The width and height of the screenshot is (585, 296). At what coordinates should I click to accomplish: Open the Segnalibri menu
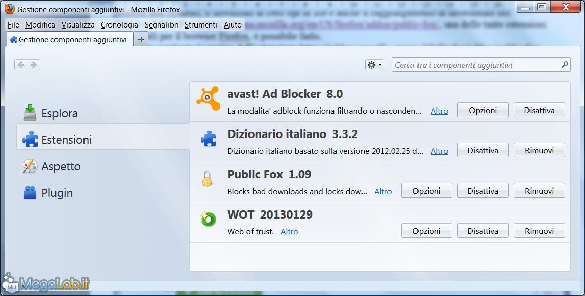(x=161, y=25)
